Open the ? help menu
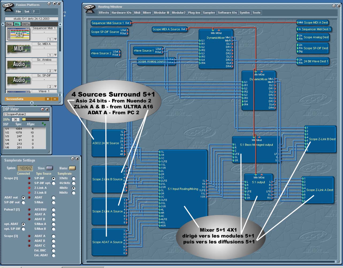 point(36,12)
